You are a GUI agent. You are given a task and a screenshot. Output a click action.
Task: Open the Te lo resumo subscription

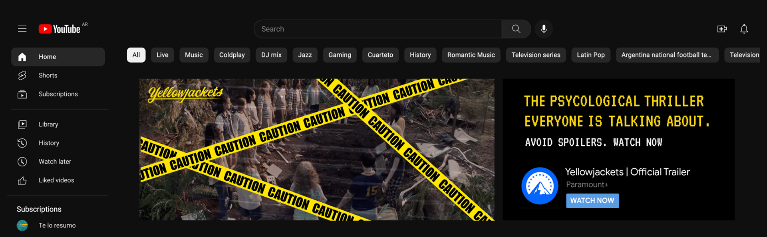tap(57, 225)
